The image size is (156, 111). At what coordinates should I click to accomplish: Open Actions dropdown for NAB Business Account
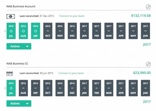tap(19, 46)
